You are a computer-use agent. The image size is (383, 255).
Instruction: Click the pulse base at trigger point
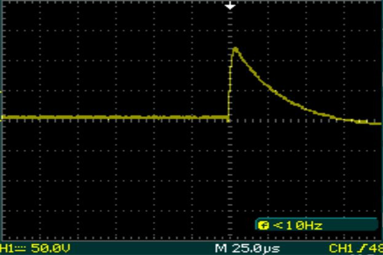click(x=229, y=117)
